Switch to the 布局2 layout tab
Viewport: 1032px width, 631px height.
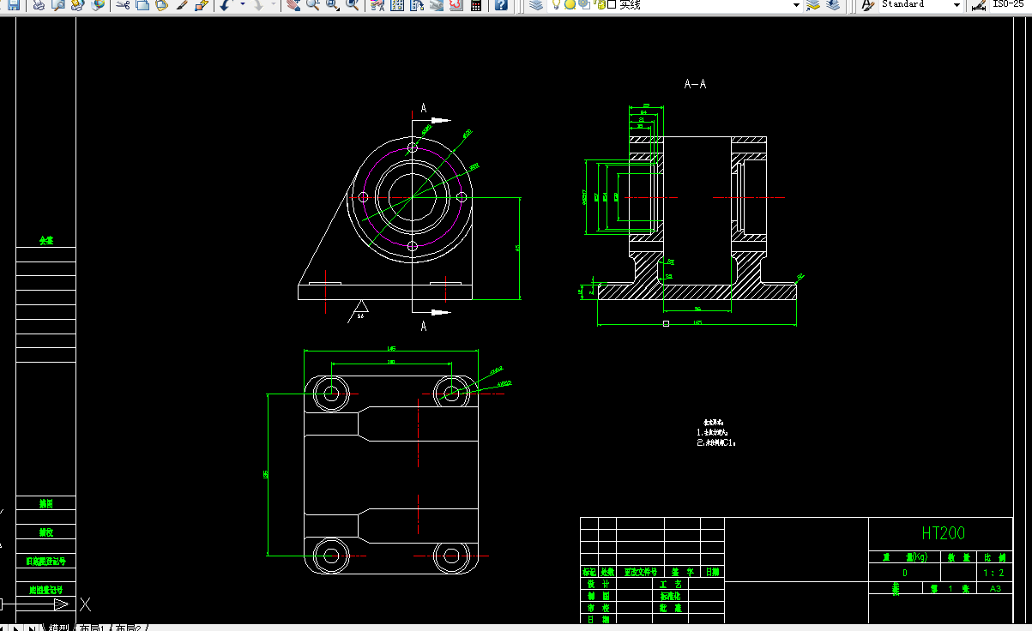tap(129, 628)
